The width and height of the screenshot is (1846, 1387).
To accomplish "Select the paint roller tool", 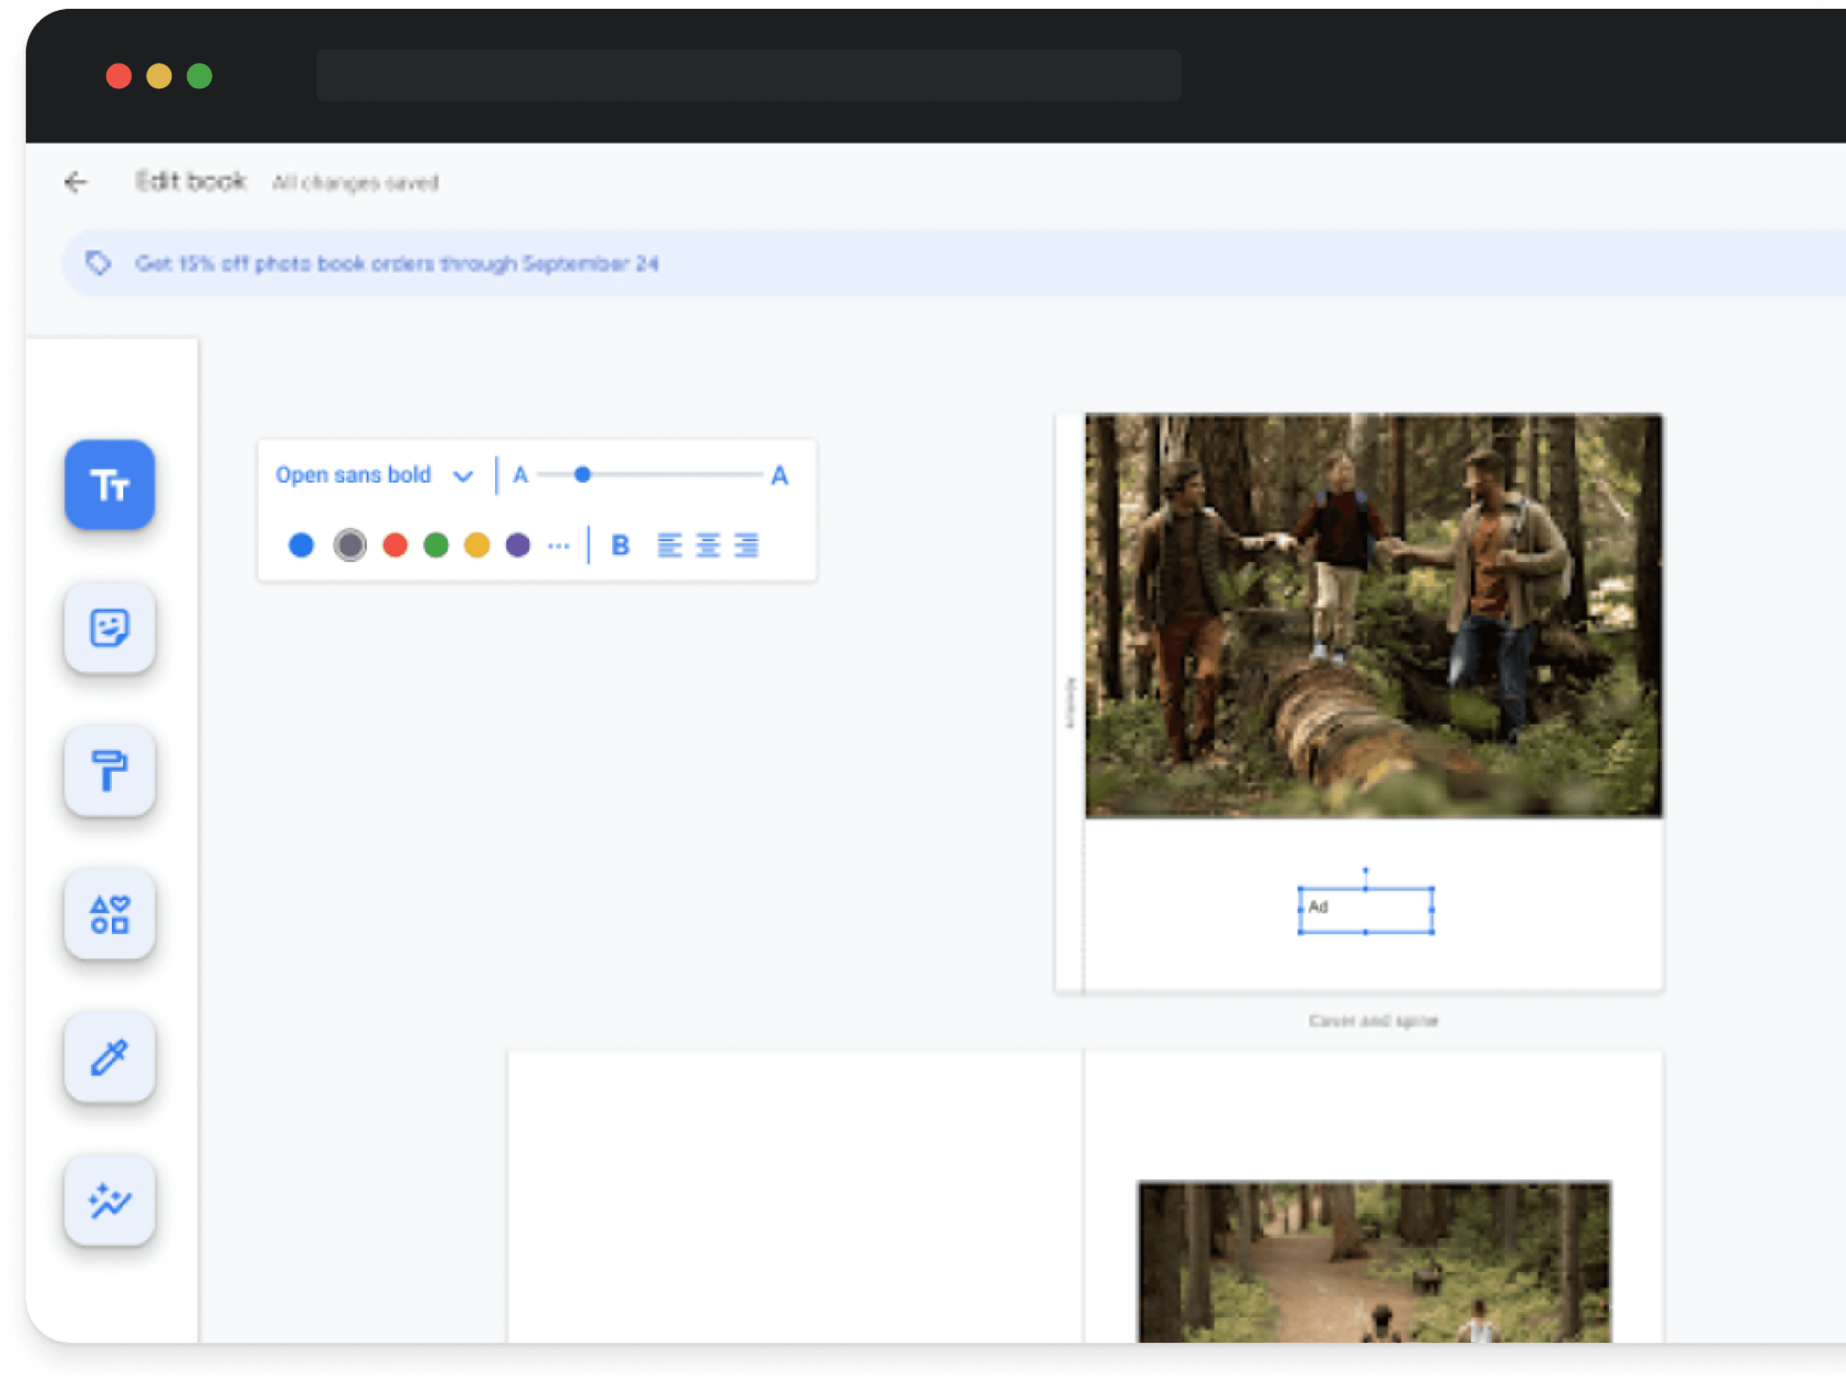I will (109, 771).
